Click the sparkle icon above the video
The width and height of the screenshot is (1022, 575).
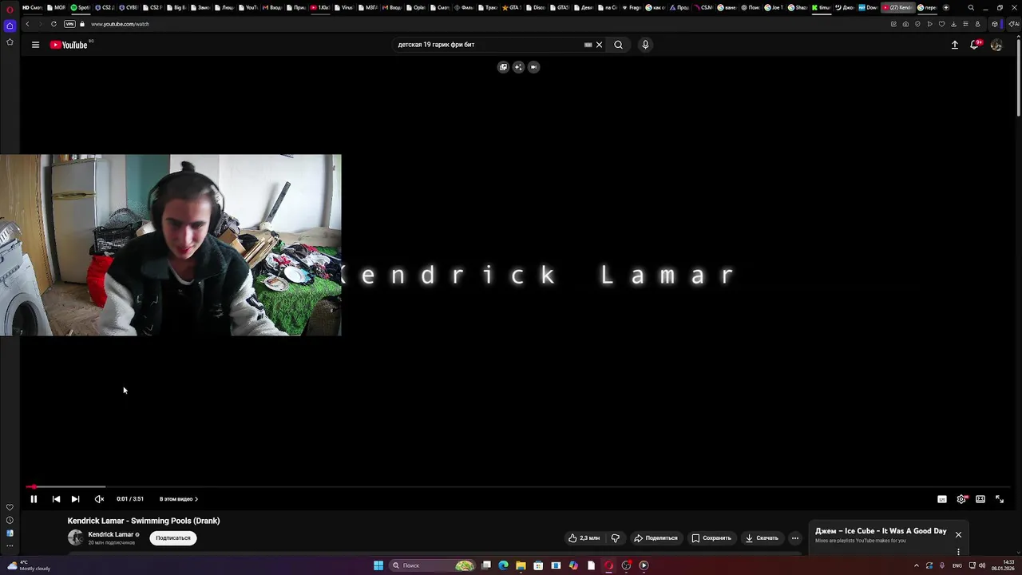[518, 67]
